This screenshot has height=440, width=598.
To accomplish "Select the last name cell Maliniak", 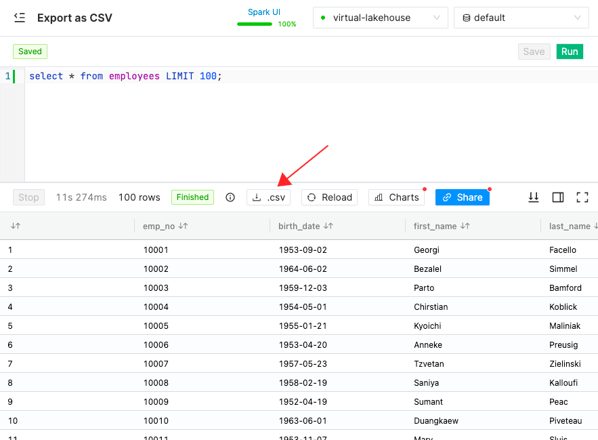I will tap(565, 326).
